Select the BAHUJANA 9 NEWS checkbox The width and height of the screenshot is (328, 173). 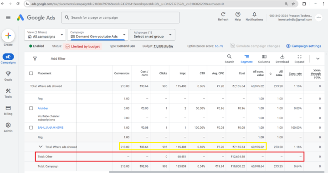[x=31, y=127]
